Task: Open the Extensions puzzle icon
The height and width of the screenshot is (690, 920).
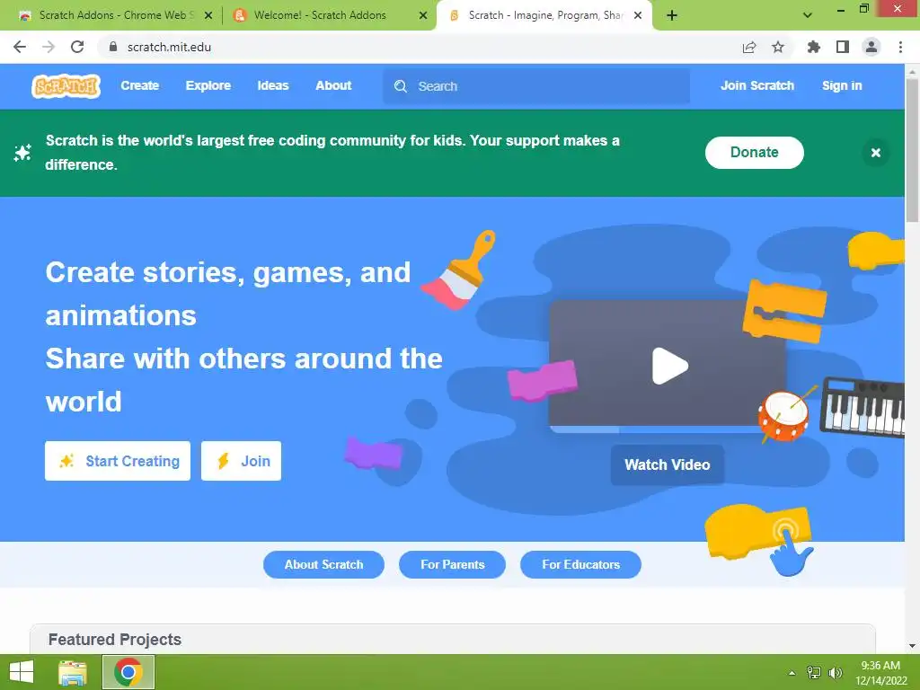Action: pos(814,47)
